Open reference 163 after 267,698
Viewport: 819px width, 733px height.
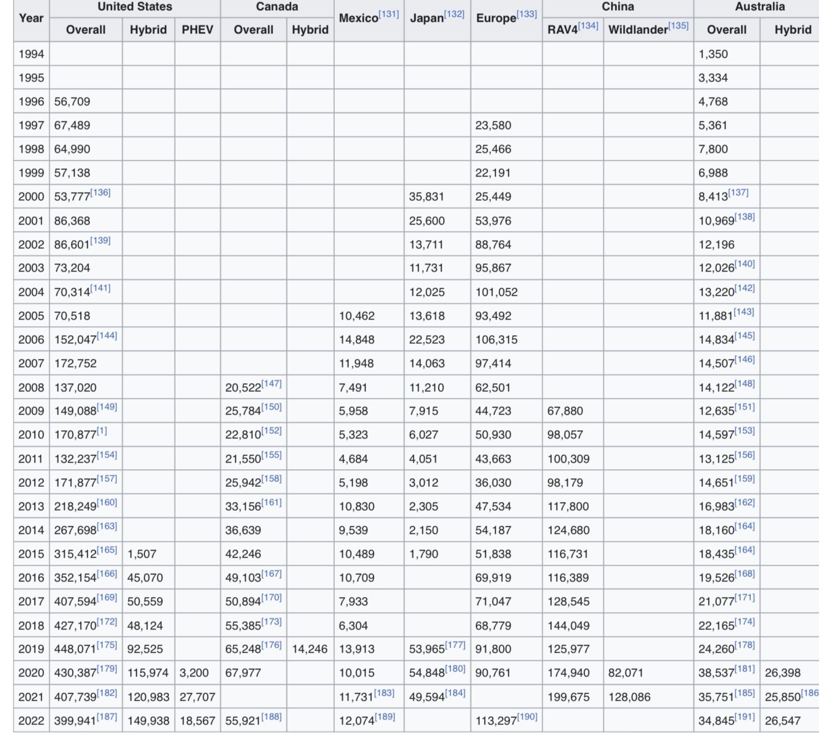107,526
